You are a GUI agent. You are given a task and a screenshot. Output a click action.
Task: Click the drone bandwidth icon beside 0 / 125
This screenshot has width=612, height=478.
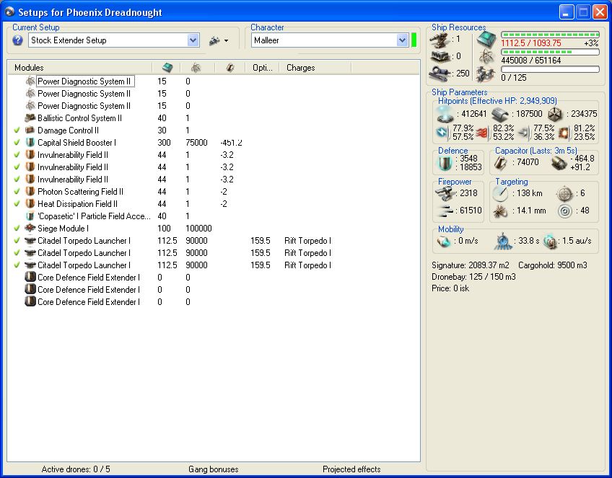pos(486,74)
